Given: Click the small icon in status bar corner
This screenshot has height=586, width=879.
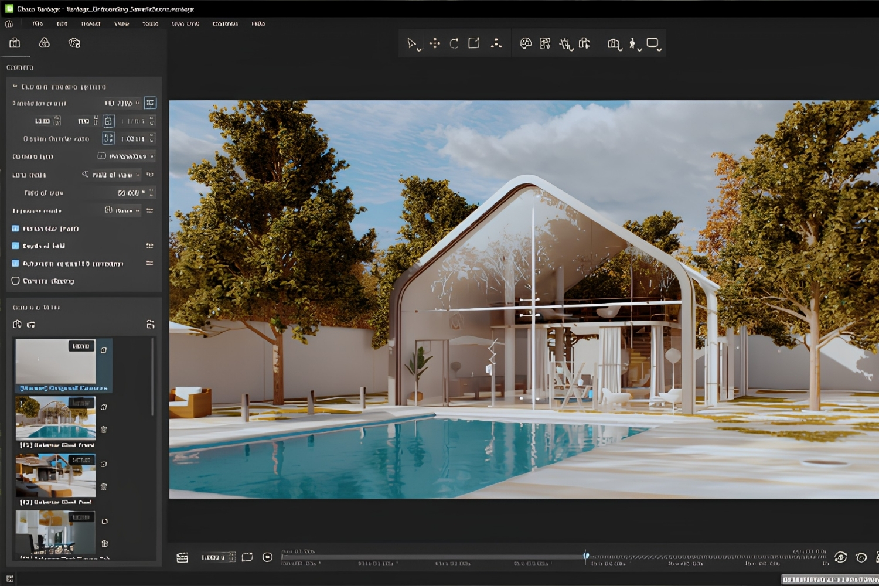Looking at the screenshot, I should (x=9, y=579).
